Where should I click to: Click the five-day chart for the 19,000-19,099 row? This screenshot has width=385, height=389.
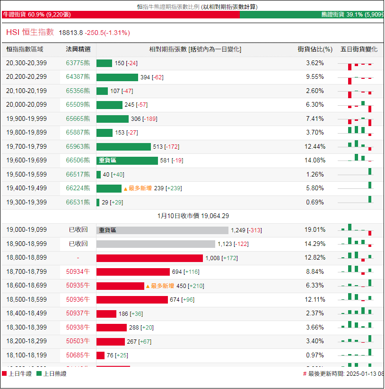tap(356, 230)
